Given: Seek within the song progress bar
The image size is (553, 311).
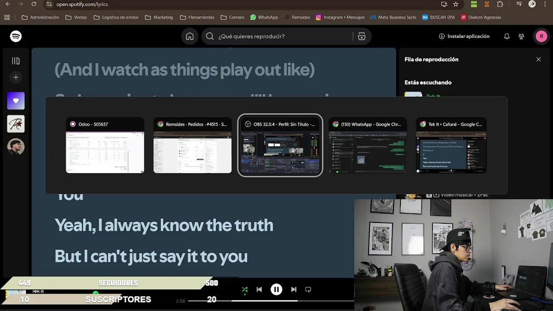Looking at the screenshot, I should [x=271, y=301].
